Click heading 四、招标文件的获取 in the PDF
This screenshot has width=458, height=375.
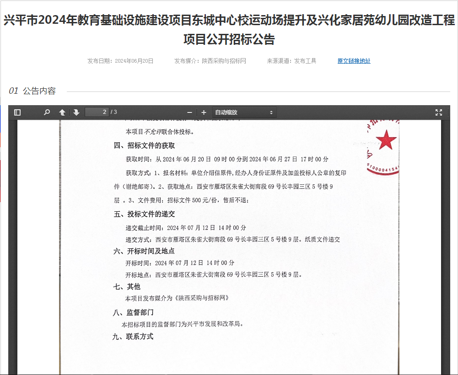(x=144, y=146)
